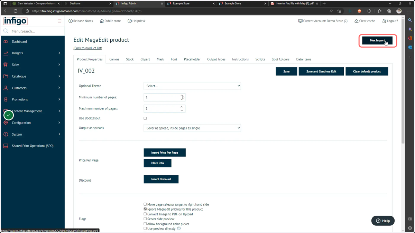Open the Clipart tab
Image resolution: width=415 pixels, height=233 pixels.
[x=145, y=59]
